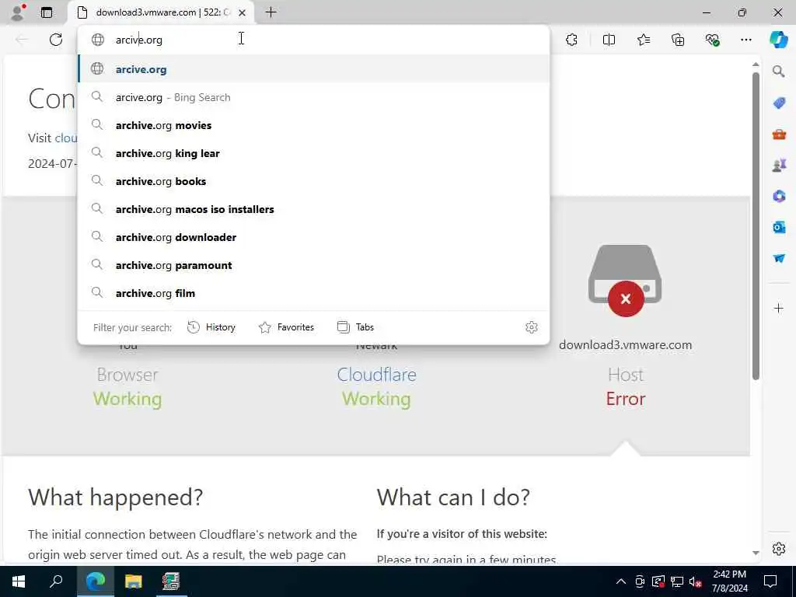Open the sidebar Microsoft 365 icon
The image size is (796, 597).
[x=779, y=196]
